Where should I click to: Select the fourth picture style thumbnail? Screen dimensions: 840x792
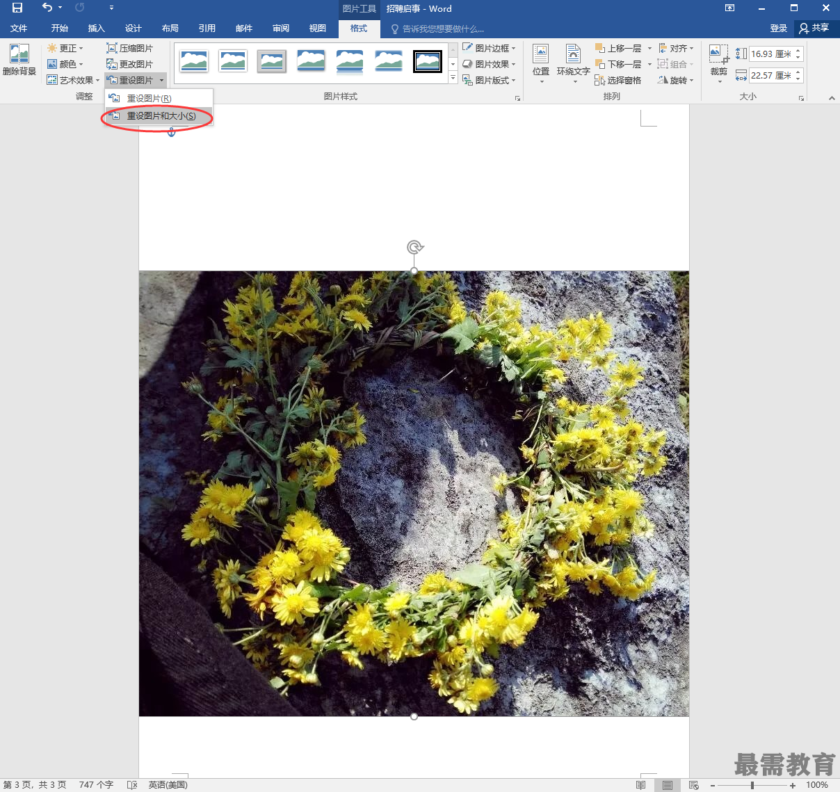(x=311, y=61)
